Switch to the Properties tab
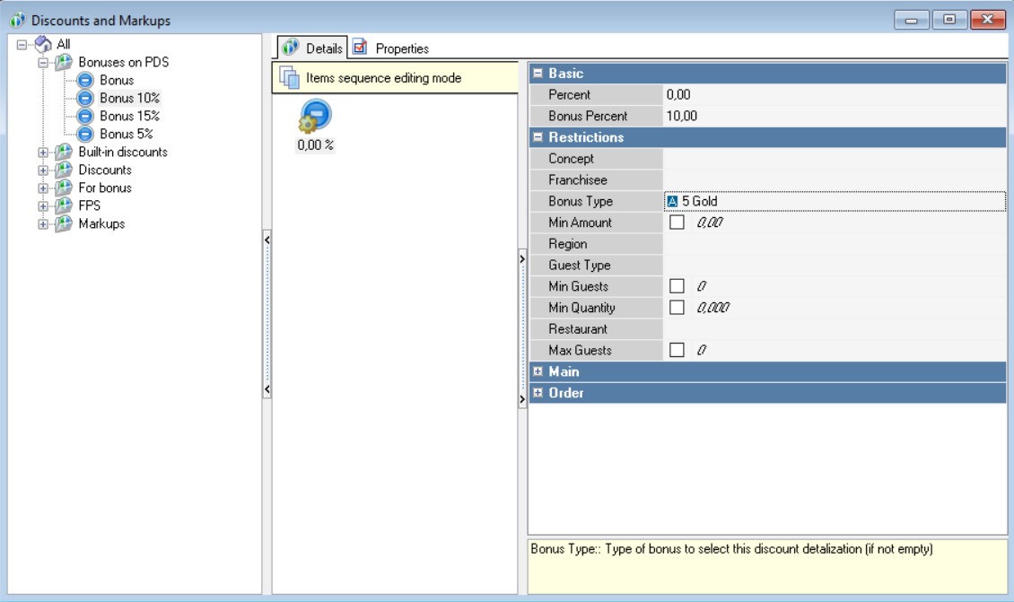 [x=391, y=48]
